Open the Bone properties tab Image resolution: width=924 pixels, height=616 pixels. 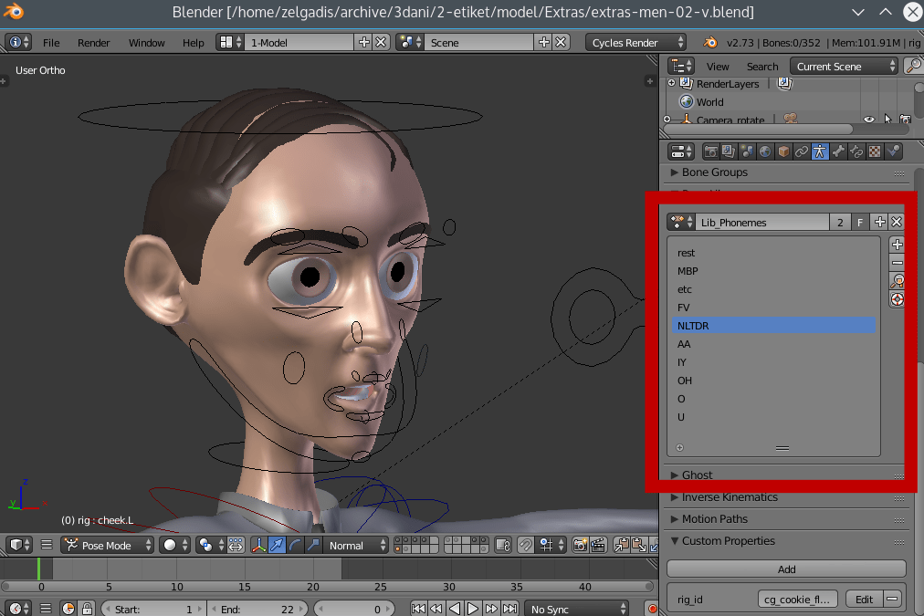tap(837, 151)
